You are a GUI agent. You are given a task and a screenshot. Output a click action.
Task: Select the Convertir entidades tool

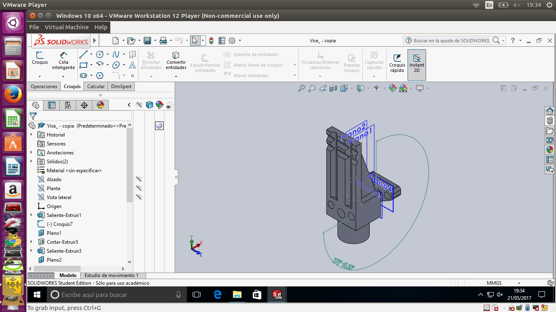click(x=176, y=60)
